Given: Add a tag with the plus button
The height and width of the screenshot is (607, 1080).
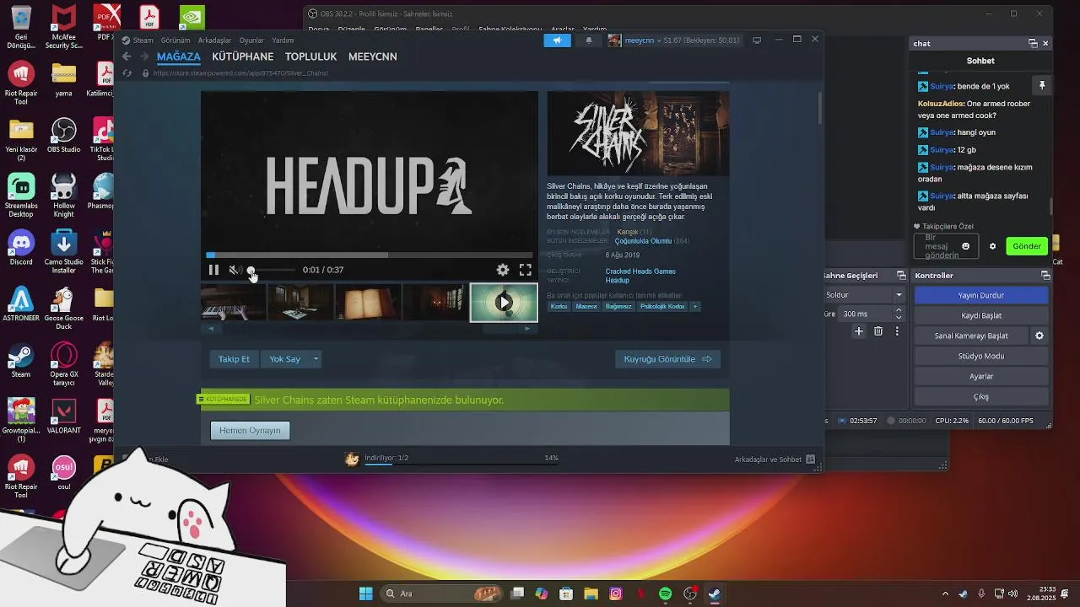Looking at the screenshot, I should 695,307.
